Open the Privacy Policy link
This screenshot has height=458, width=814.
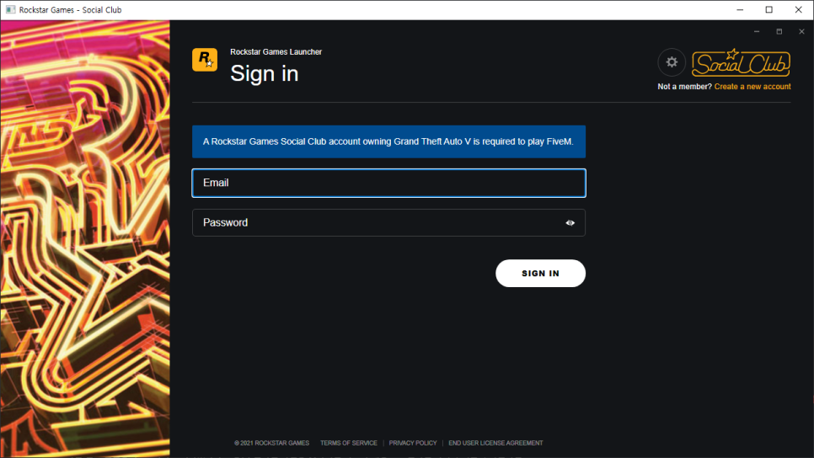[x=413, y=443]
